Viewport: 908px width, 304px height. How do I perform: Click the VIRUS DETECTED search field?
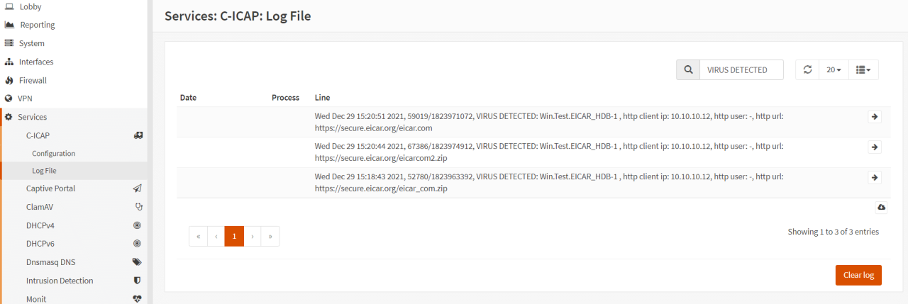[x=741, y=70]
